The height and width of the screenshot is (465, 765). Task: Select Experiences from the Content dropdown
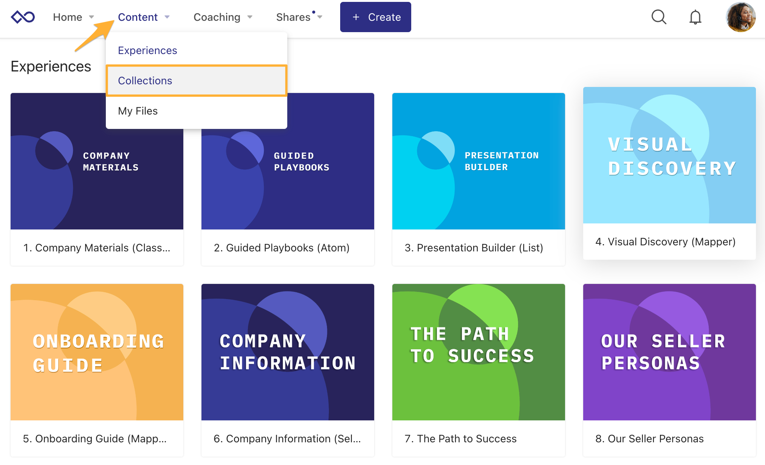[197, 50]
